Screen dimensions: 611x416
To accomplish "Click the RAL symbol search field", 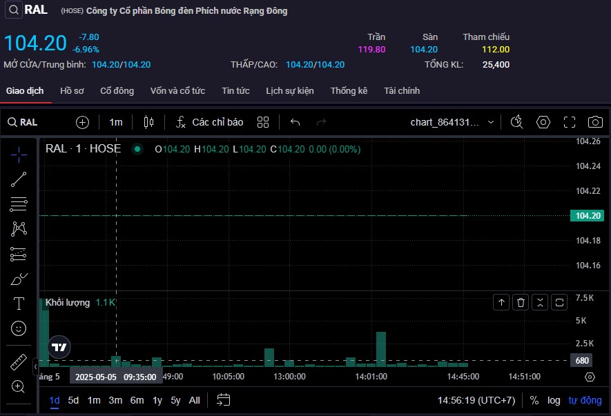I will pyautogui.click(x=29, y=122).
